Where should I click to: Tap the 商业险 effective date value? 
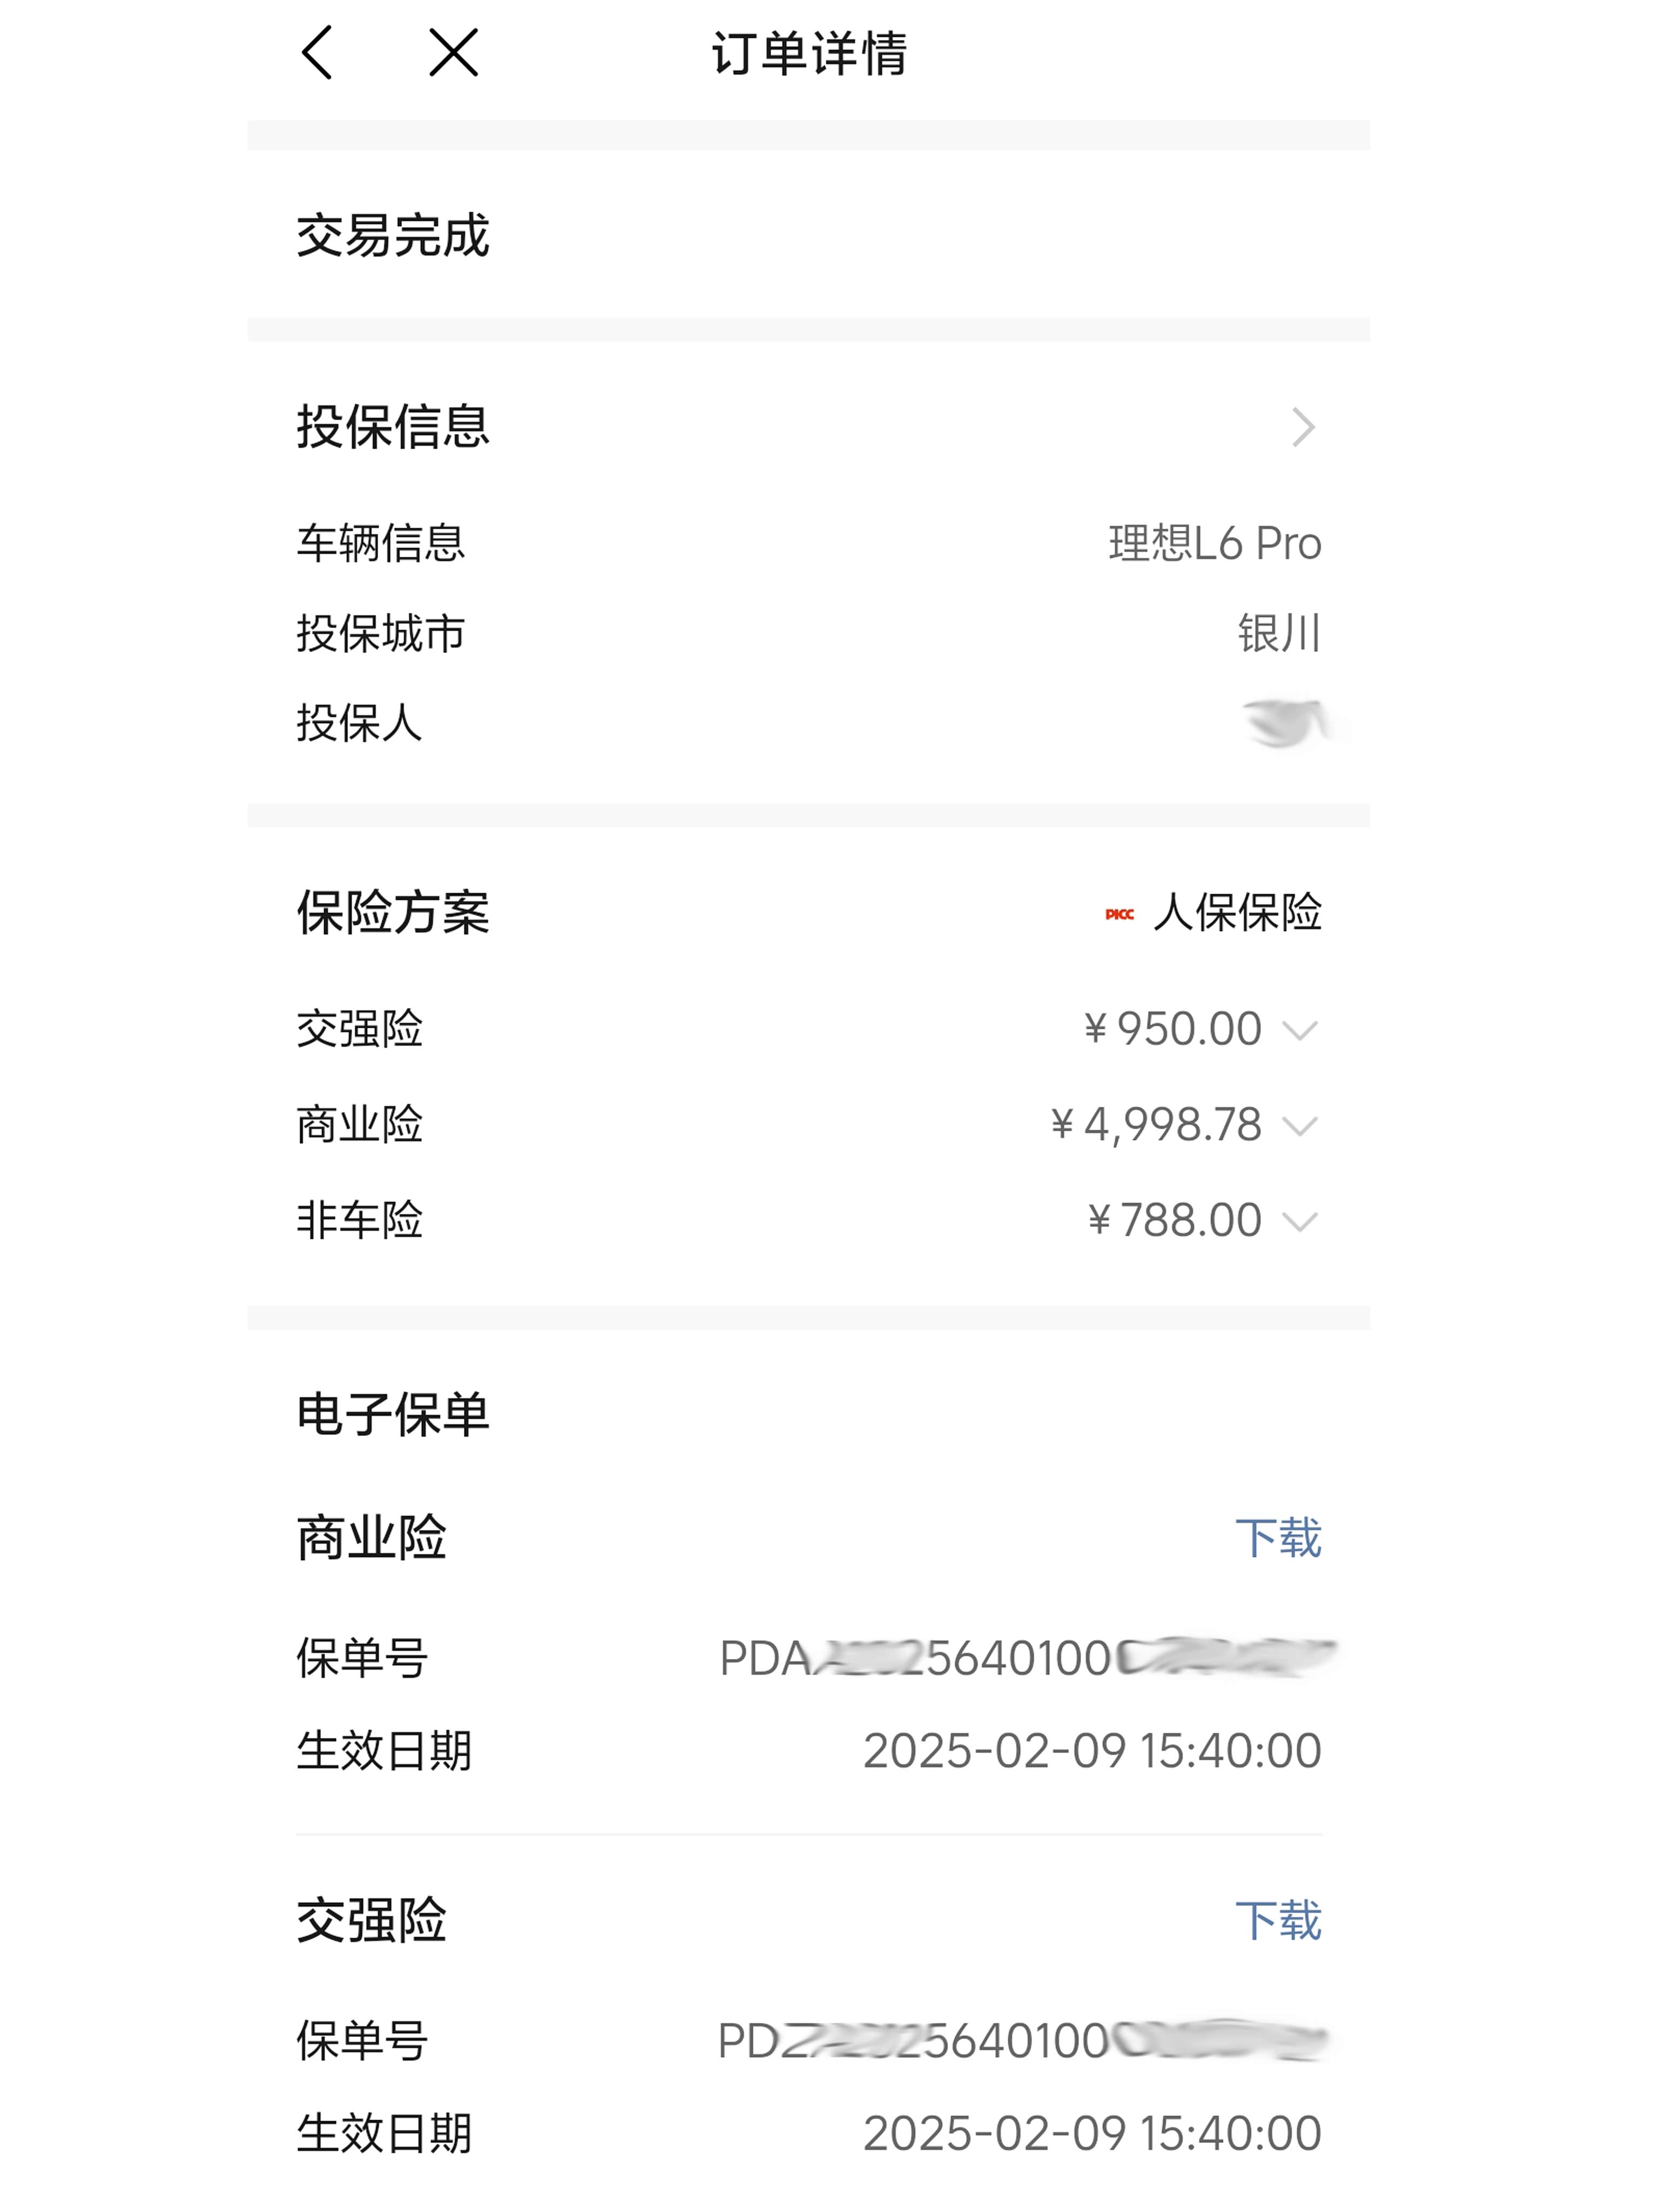pos(1091,1751)
